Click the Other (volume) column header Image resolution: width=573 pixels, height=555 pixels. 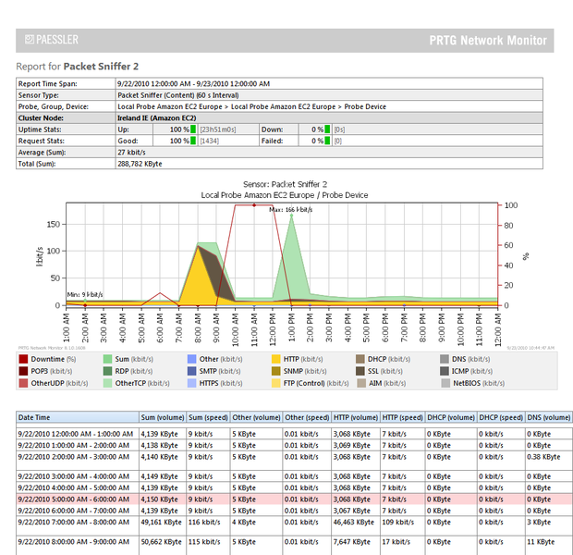click(x=256, y=417)
